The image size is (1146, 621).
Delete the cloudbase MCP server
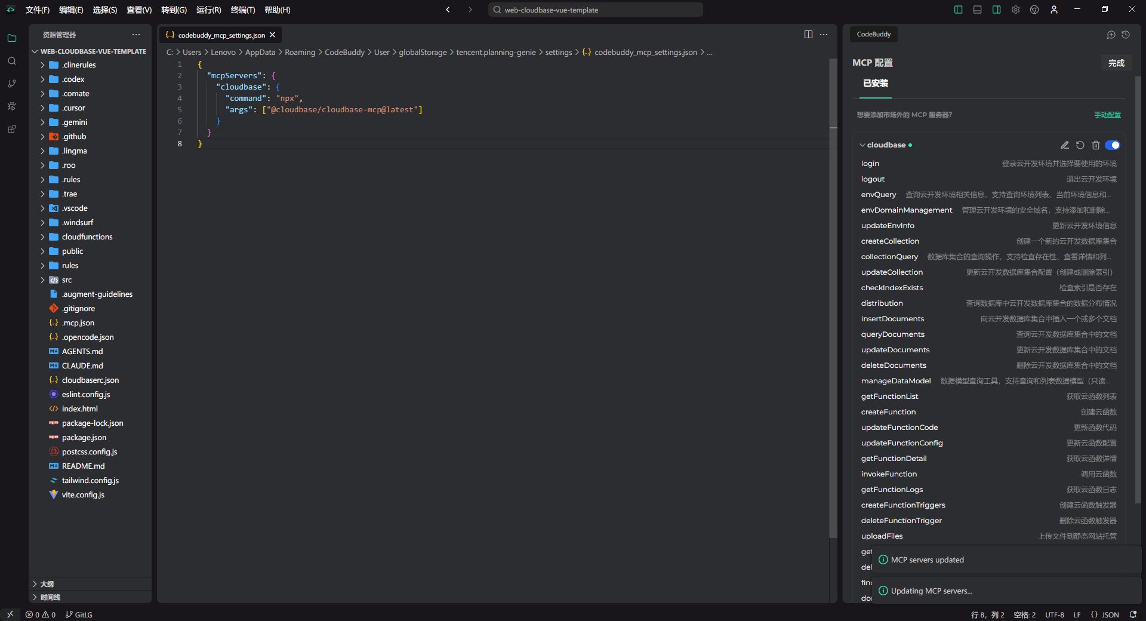(1096, 145)
